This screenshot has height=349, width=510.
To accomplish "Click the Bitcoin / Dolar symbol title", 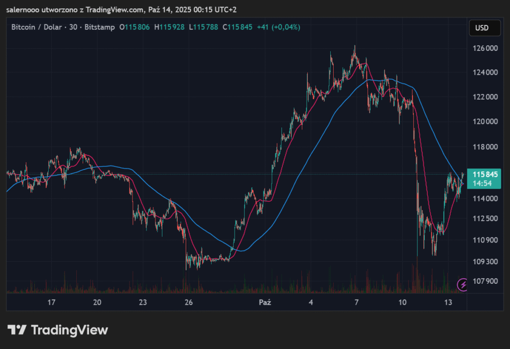I will [x=38, y=27].
